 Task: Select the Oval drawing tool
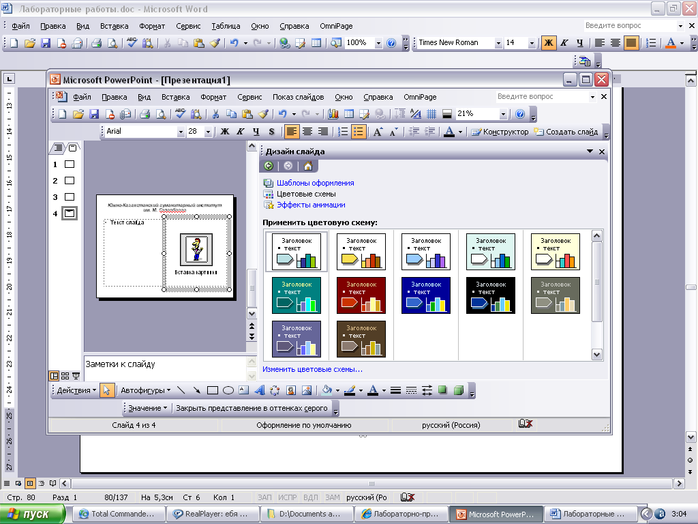coord(228,390)
